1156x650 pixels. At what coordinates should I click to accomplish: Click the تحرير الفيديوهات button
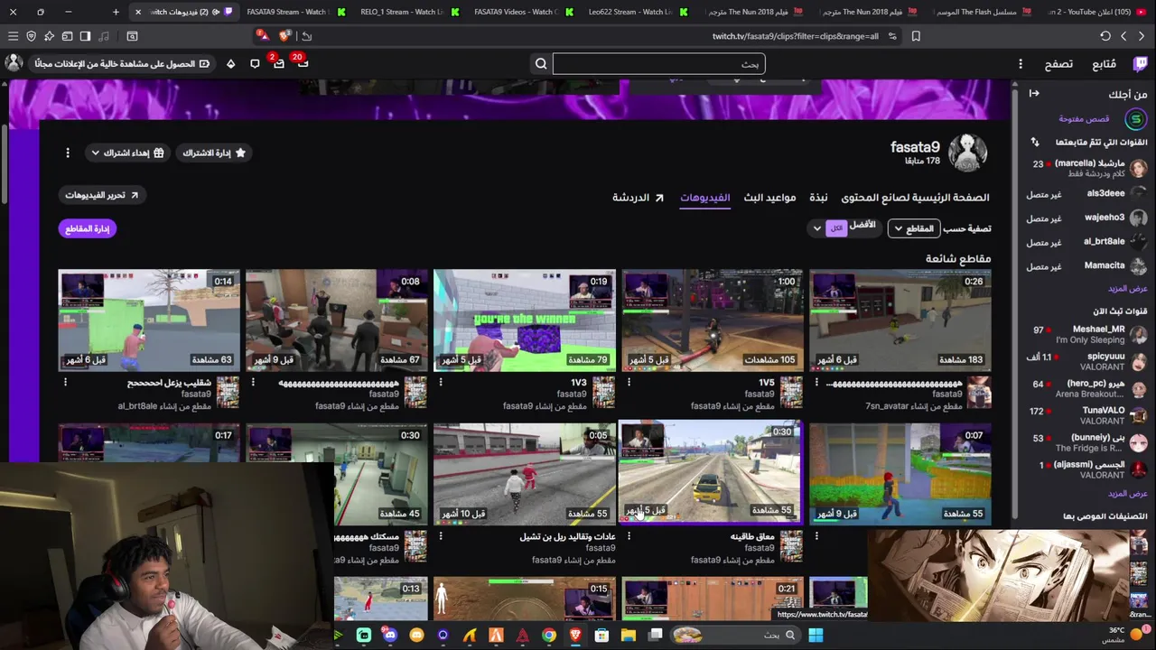[101, 195]
